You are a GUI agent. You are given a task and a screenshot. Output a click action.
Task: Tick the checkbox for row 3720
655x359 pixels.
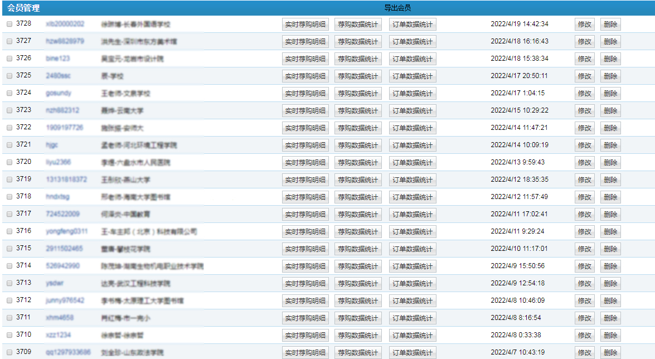tap(9, 162)
